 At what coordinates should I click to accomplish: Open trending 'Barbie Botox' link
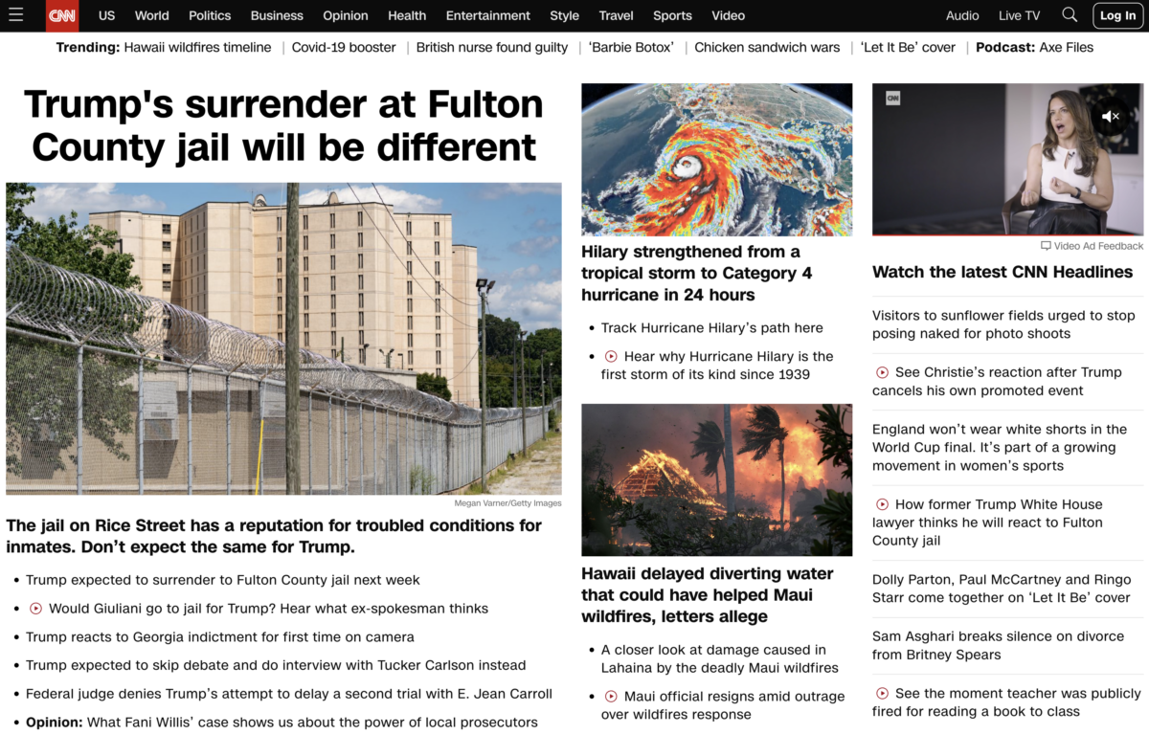(x=631, y=47)
